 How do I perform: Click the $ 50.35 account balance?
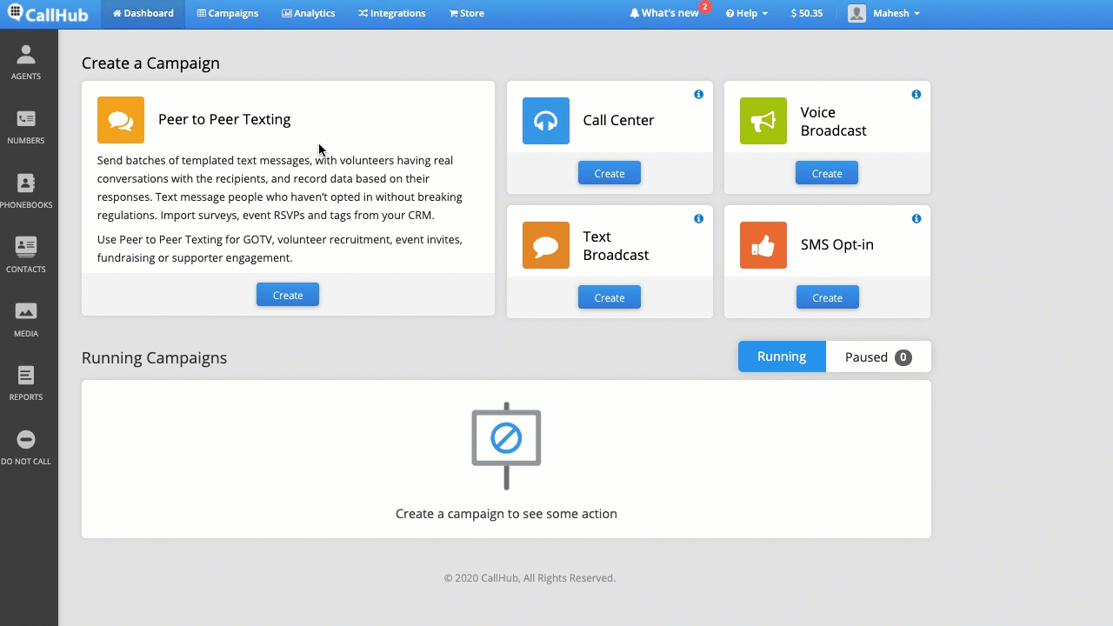point(807,13)
